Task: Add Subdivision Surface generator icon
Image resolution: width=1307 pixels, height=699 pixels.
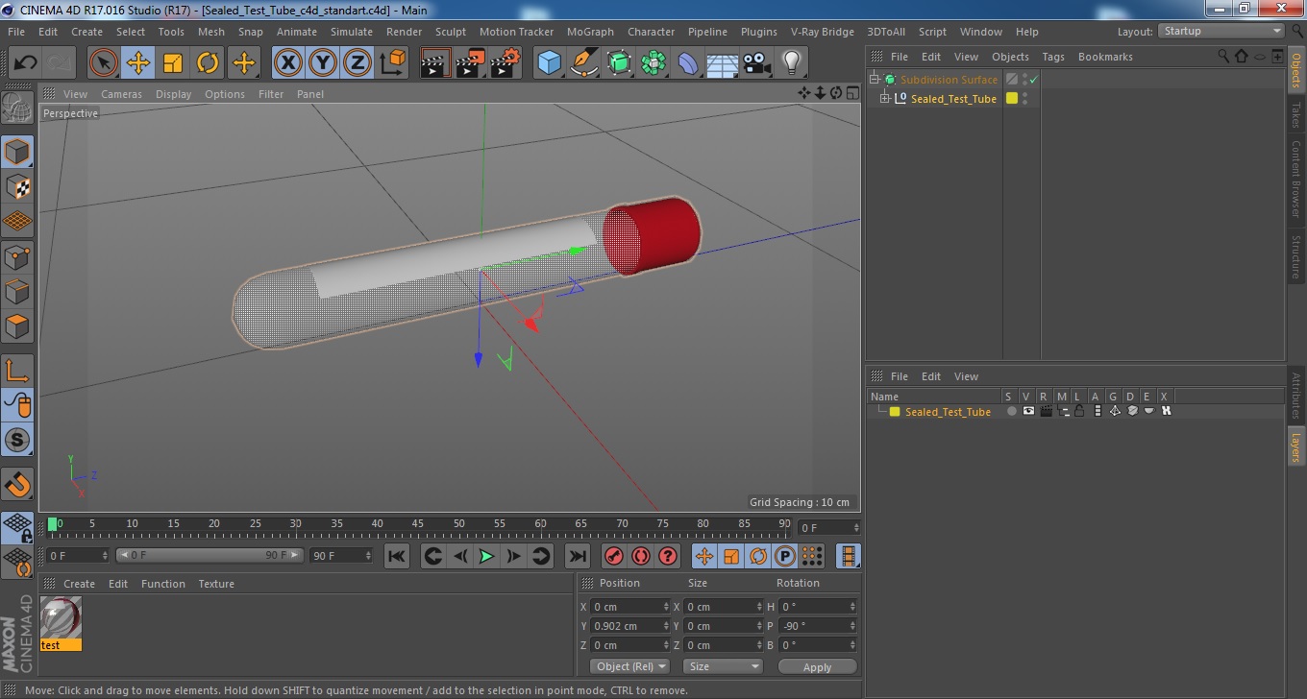Action: [x=618, y=63]
